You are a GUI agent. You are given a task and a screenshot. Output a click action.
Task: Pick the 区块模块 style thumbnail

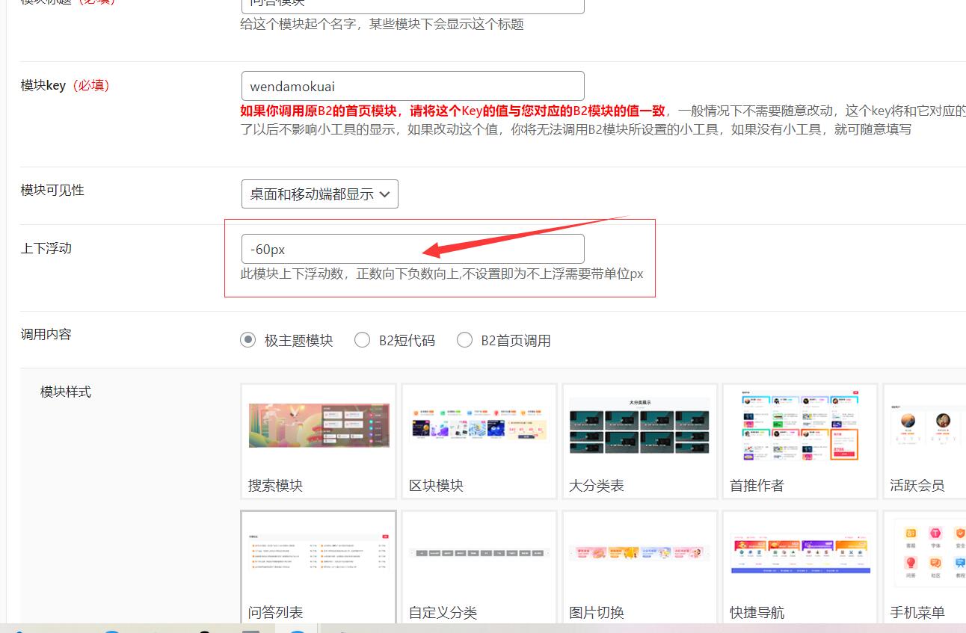point(479,441)
